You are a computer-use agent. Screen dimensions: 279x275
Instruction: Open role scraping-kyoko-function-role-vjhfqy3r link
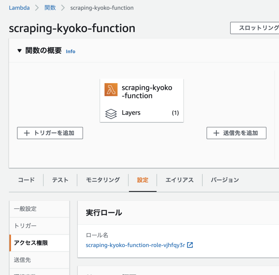(x=135, y=245)
